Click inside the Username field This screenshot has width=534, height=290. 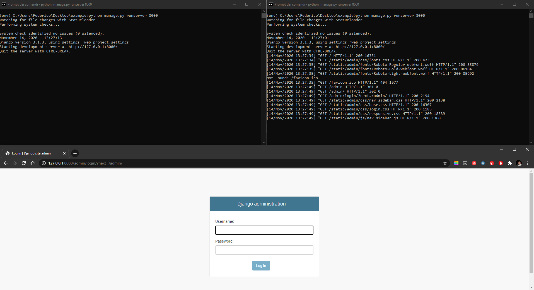(264, 230)
